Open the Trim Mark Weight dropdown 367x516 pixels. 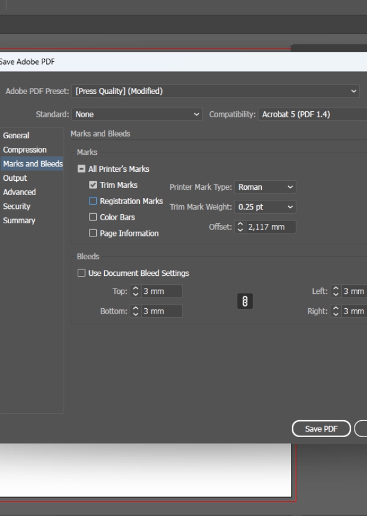pyautogui.click(x=265, y=207)
